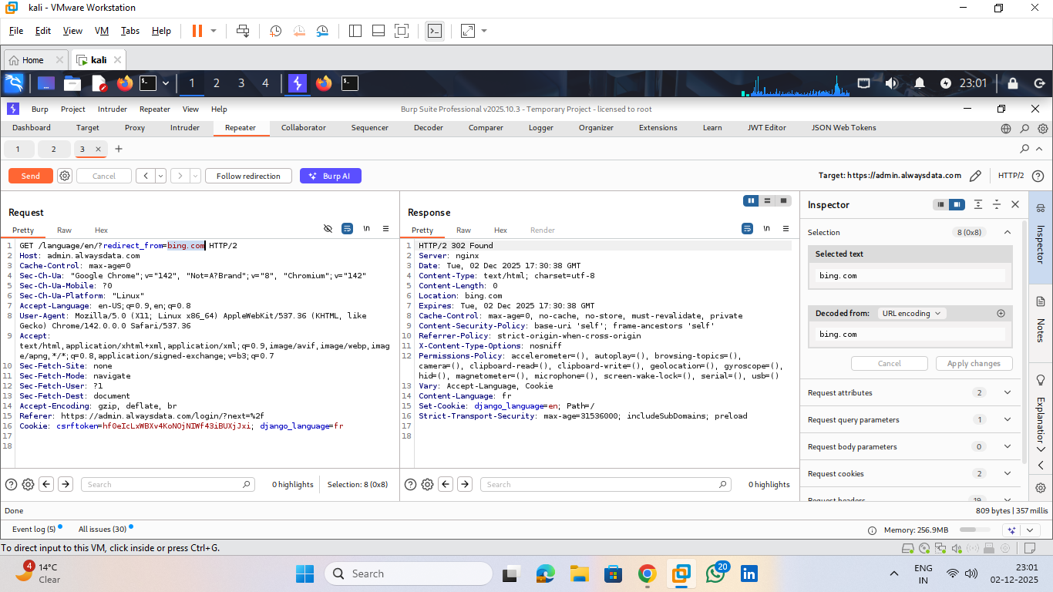Switch to the Intruder tab
Image resolution: width=1053 pixels, height=592 pixels.
(184, 128)
